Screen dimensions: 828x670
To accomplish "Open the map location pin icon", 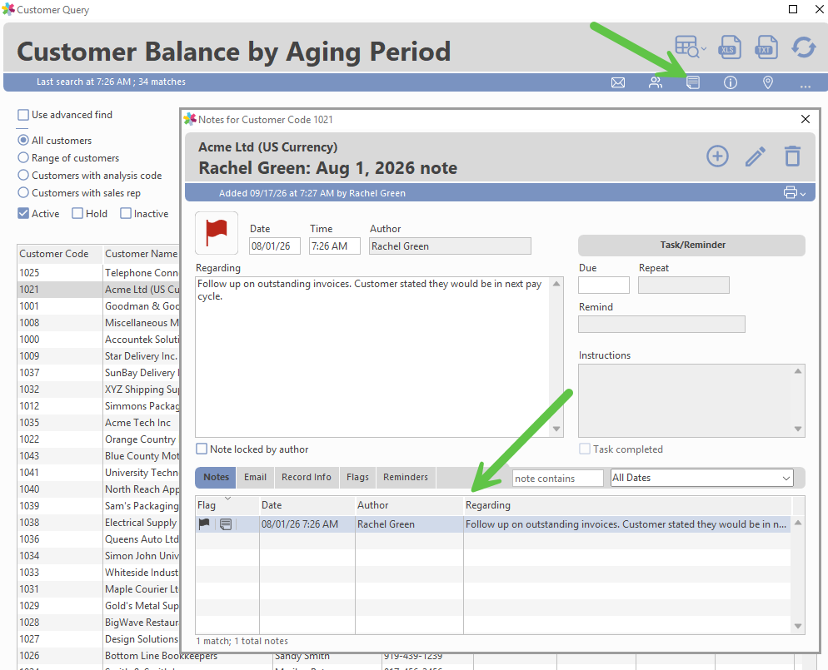I will coord(768,82).
